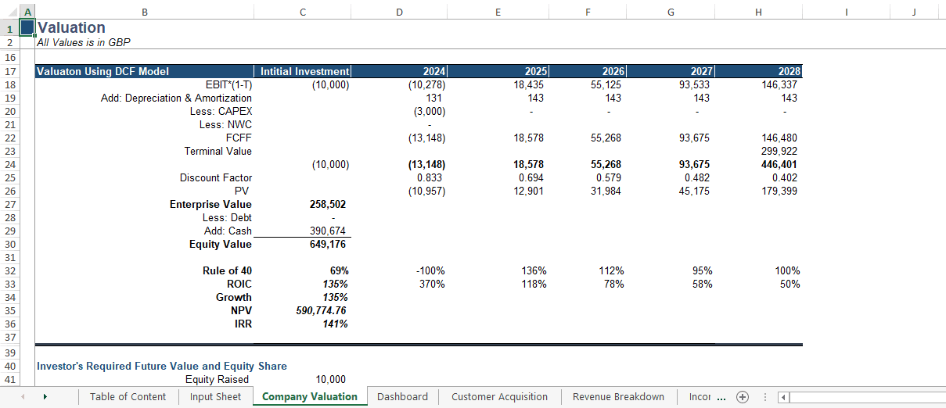Select column G header
The width and height of the screenshot is (946, 408).
[671, 12]
